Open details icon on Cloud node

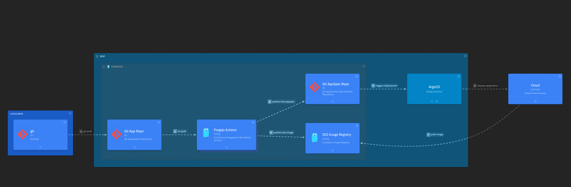tap(560, 76)
